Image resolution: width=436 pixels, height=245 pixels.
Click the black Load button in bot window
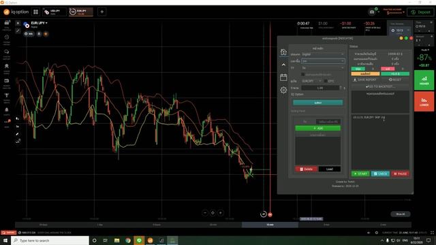coord(330,169)
